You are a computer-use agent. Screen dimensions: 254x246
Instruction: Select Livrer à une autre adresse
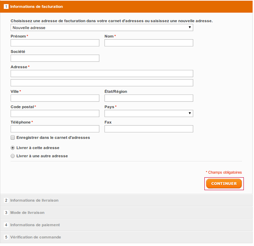click(13, 156)
